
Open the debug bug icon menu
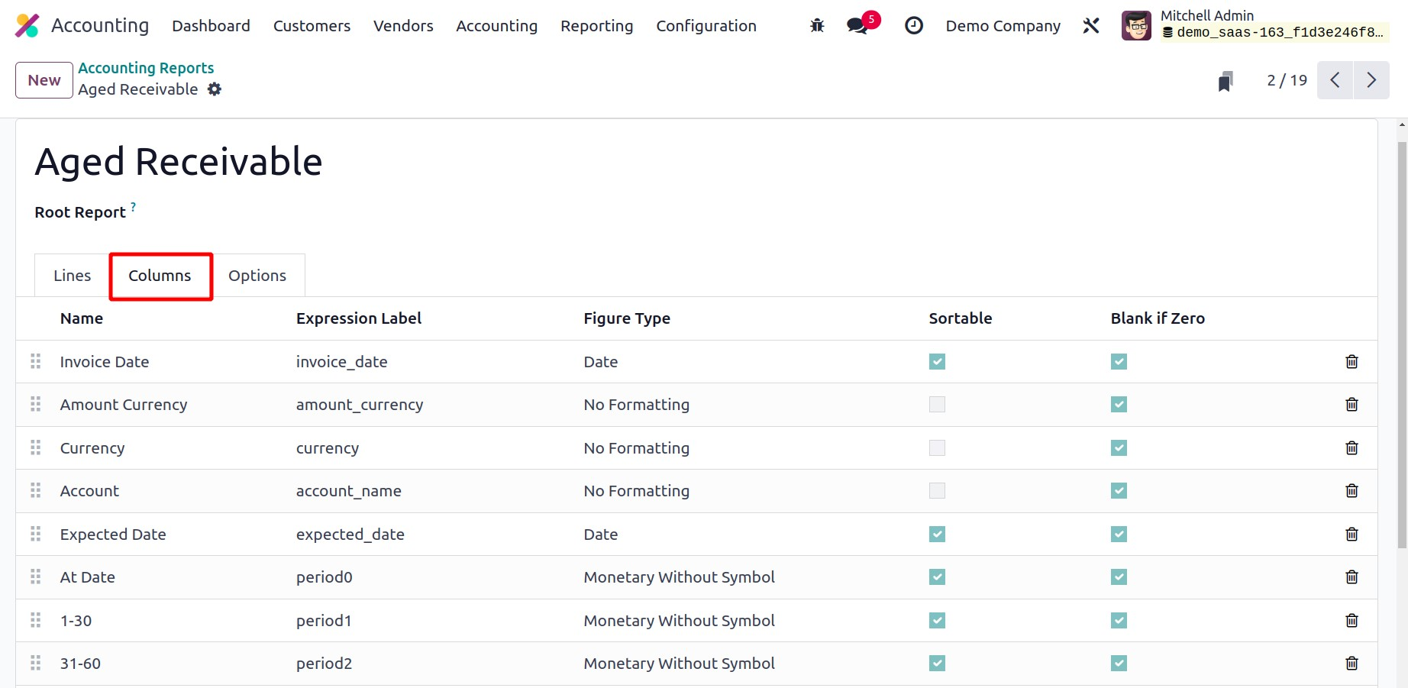coord(817,26)
